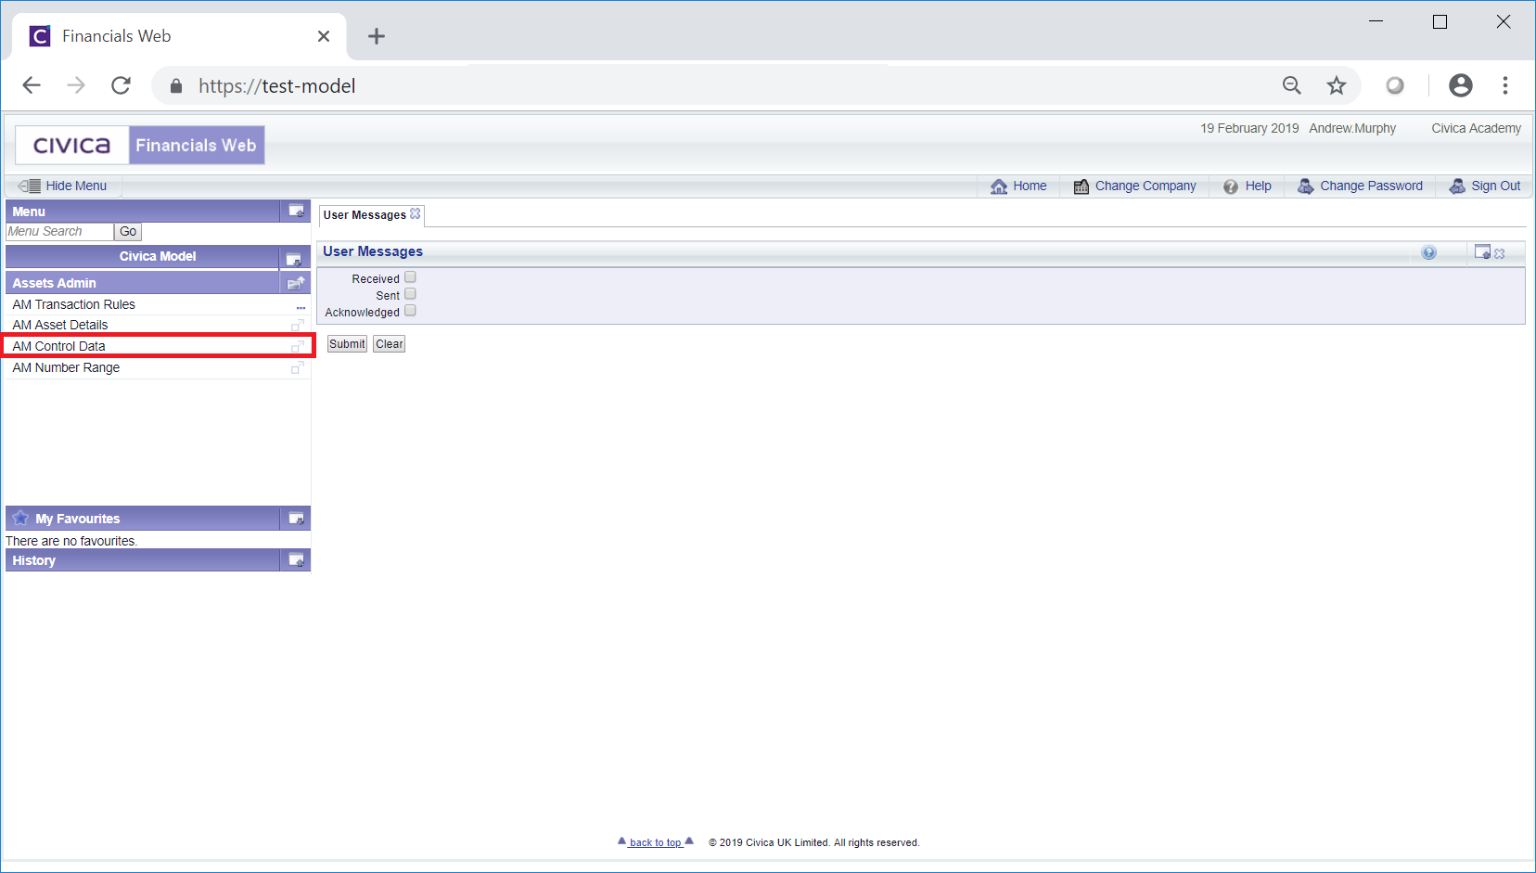The image size is (1536, 873).
Task: Click the open-window icon beside AM Control Data
Action: click(298, 346)
